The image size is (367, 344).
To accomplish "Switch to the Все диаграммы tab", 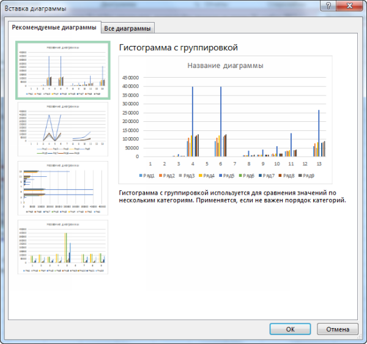I will tap(128, 28).
